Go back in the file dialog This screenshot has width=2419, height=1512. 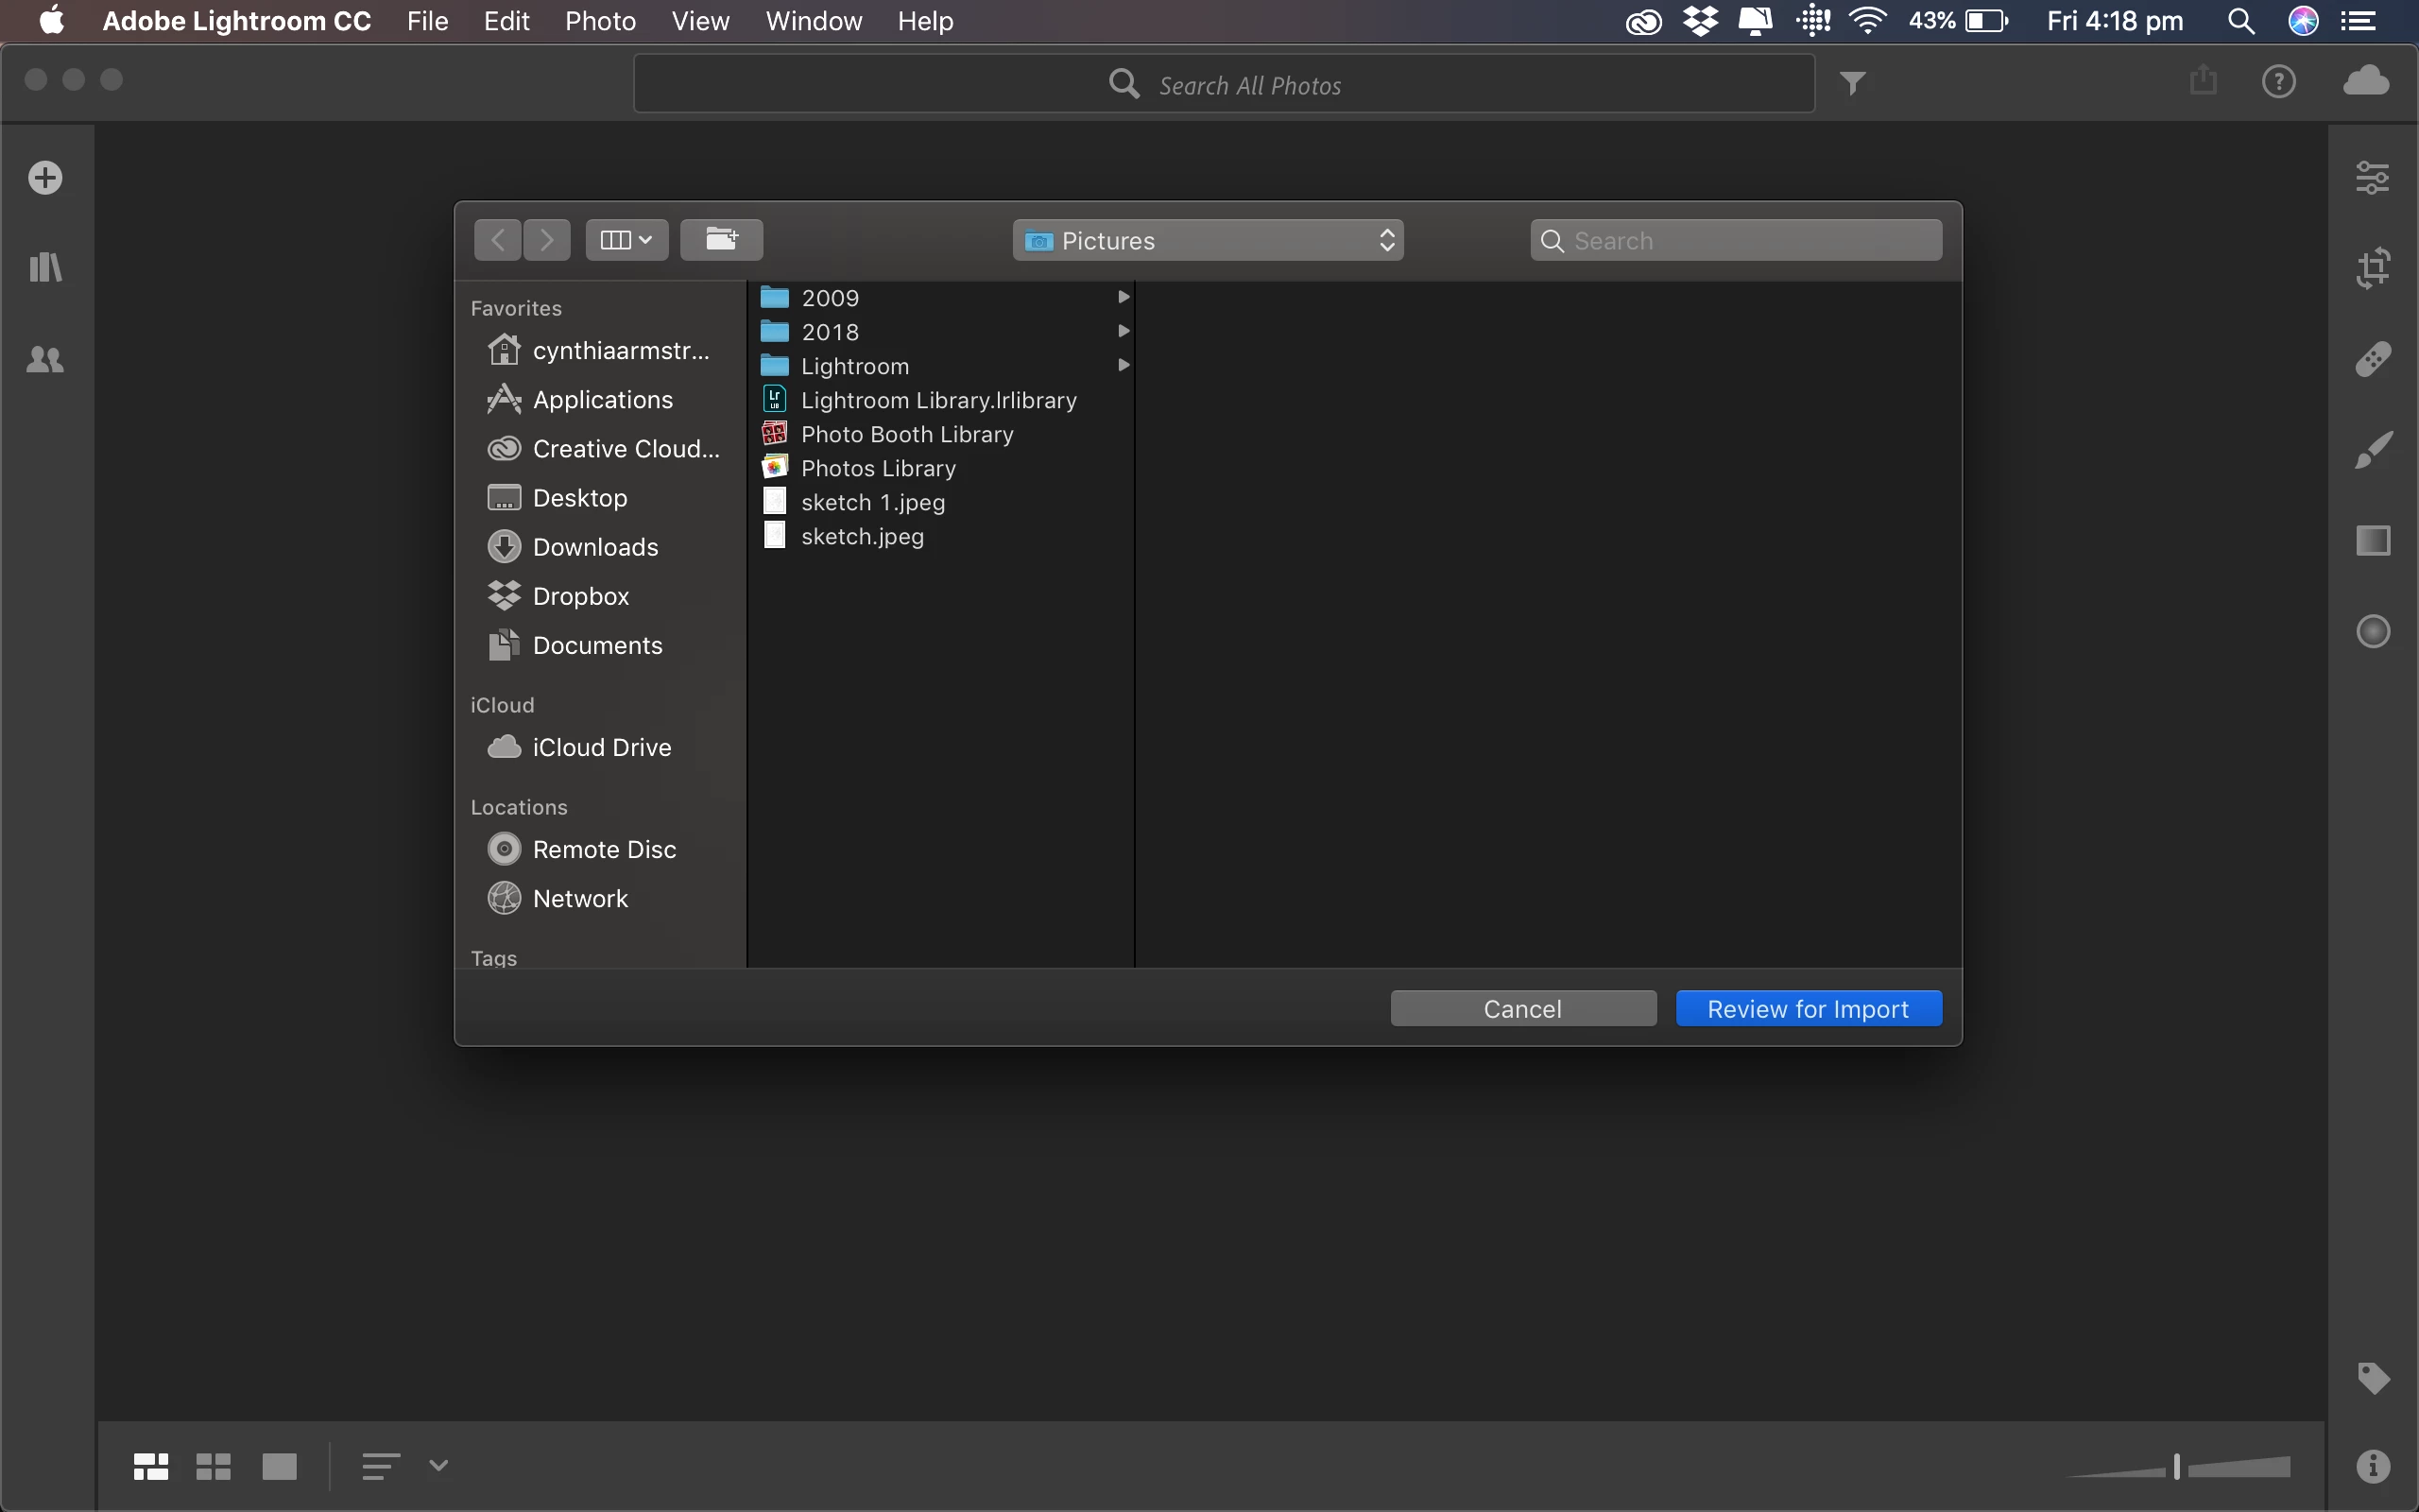pos(498,240)
